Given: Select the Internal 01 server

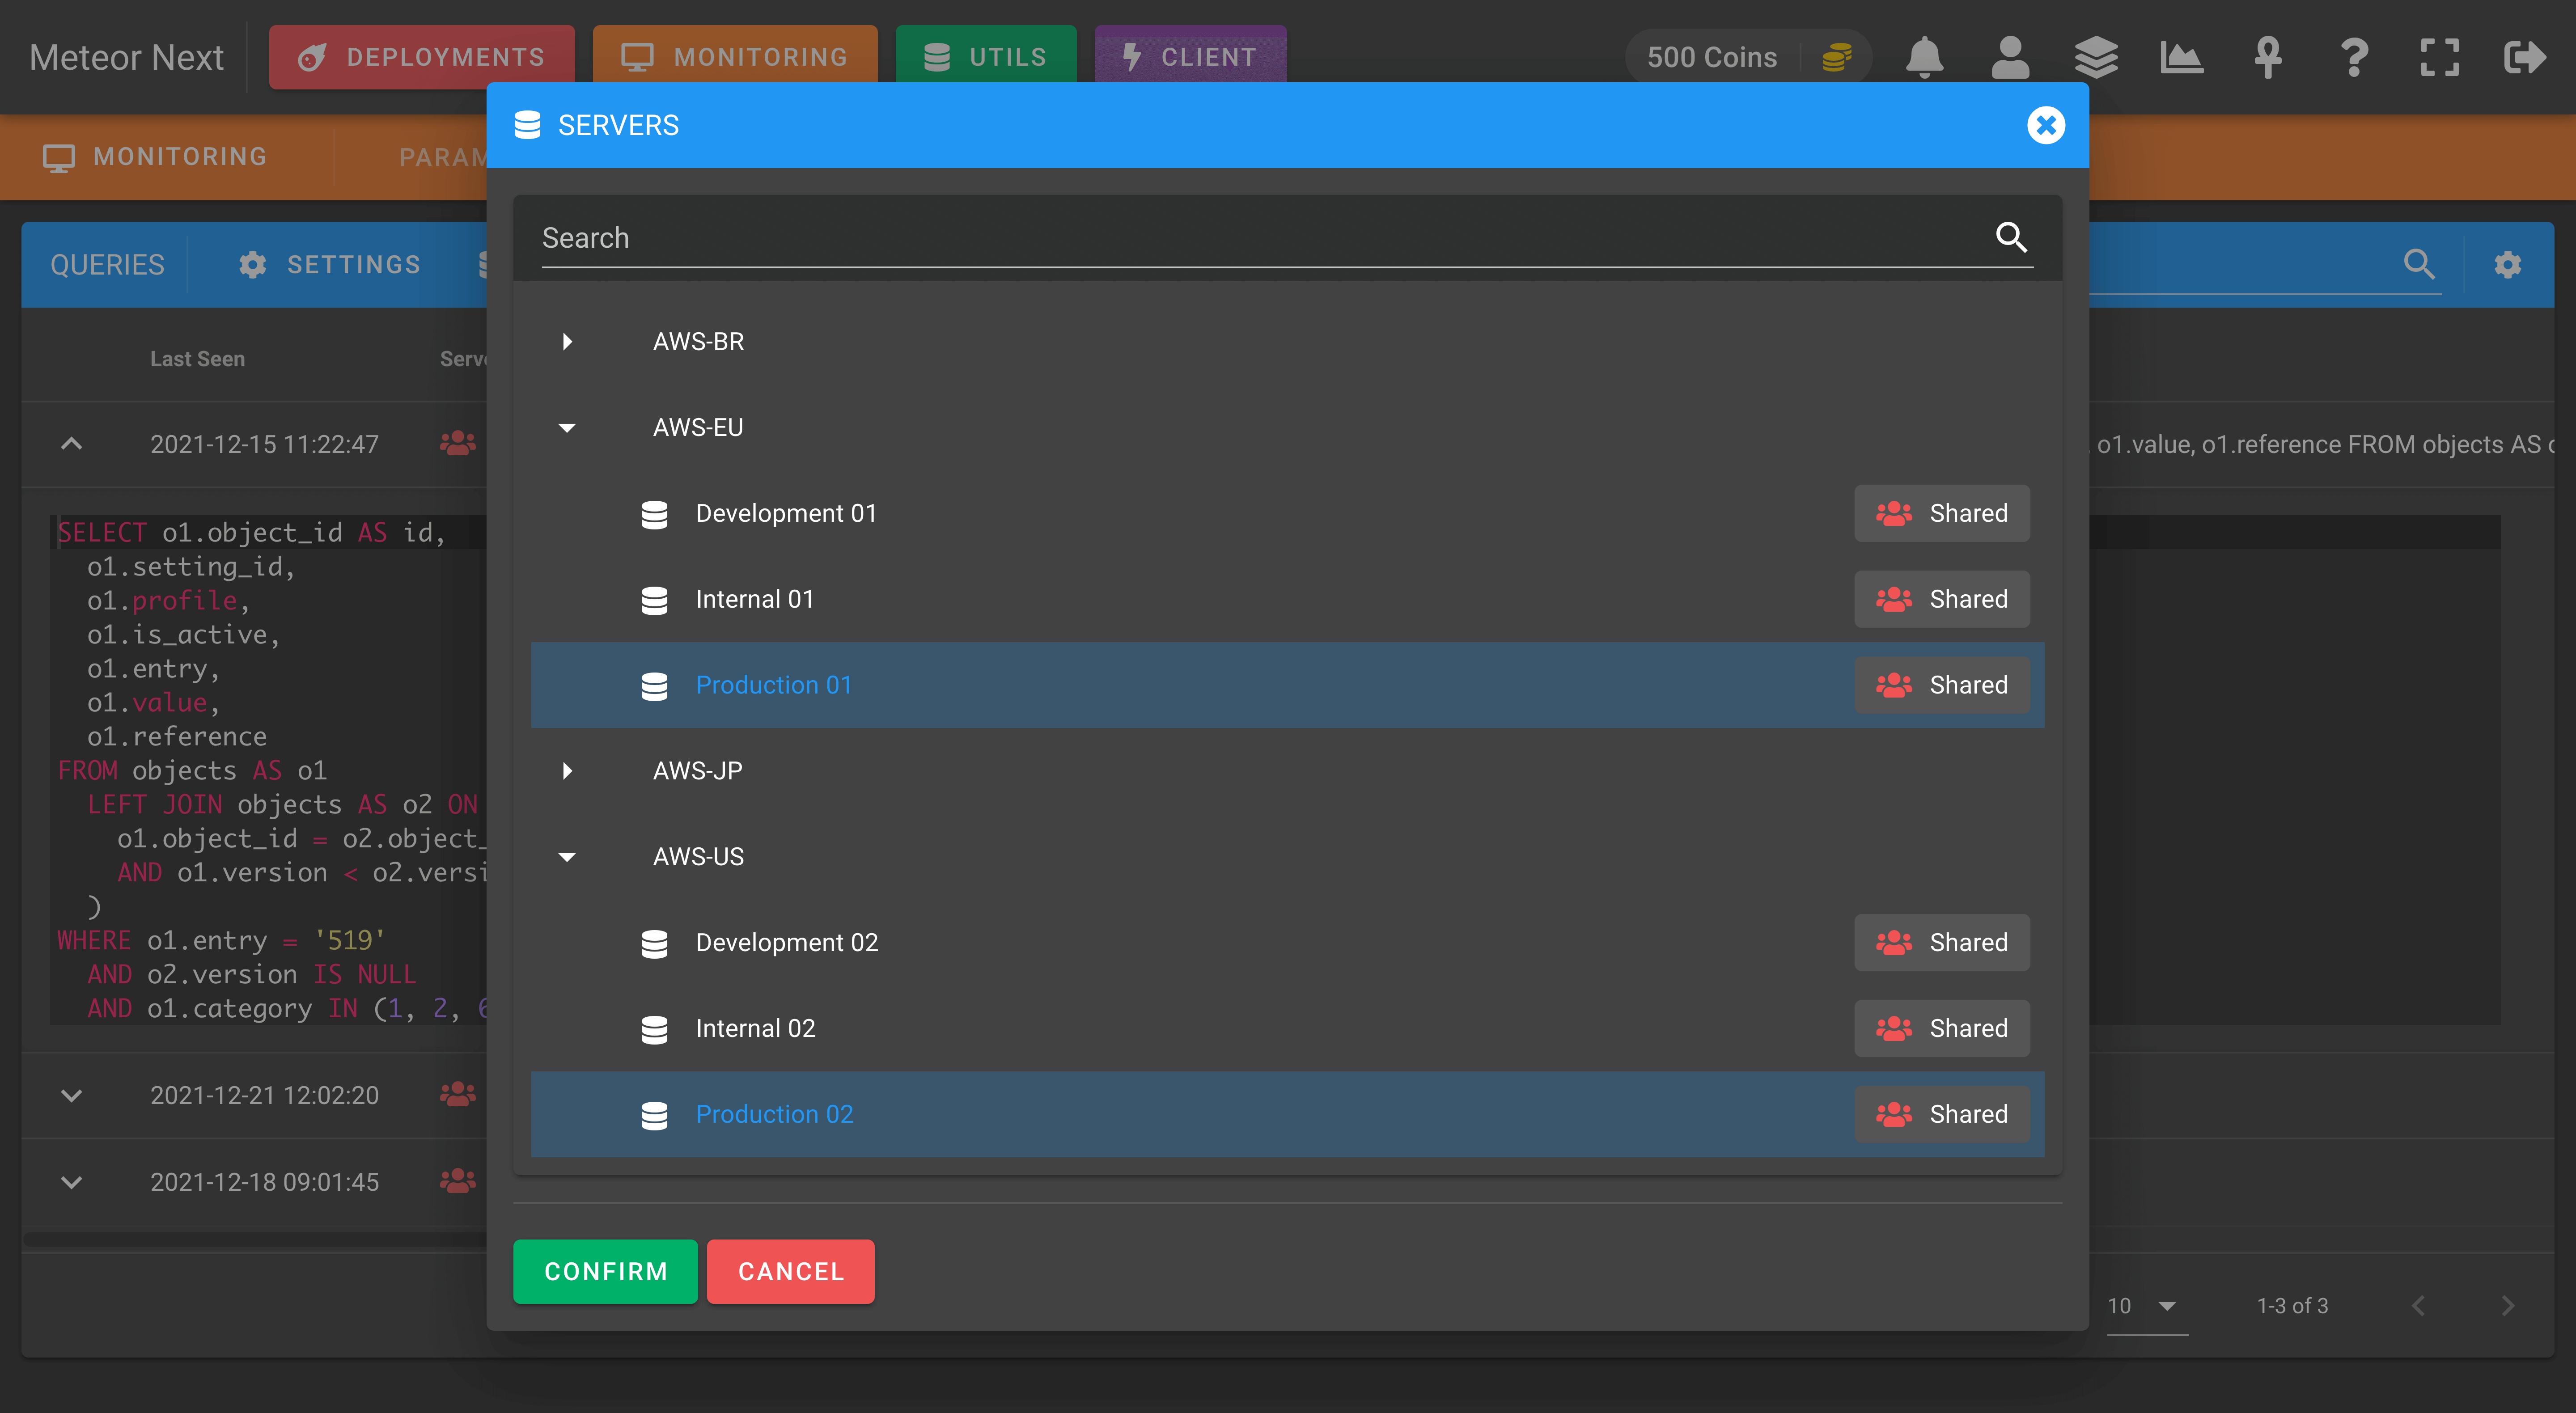Looking at the screenshot, I should pyautogui.click(x=1287, y=600).
